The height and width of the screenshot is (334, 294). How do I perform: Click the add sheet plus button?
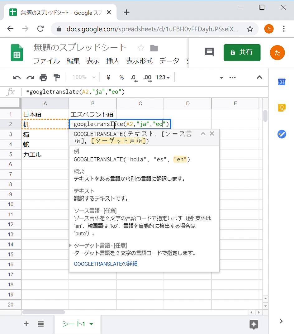click(26, 324)
